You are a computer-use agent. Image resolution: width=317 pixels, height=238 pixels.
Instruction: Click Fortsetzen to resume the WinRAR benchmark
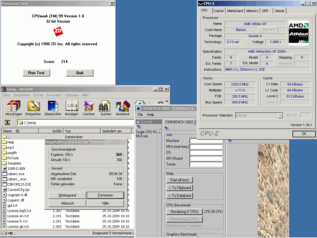[105, 195]
